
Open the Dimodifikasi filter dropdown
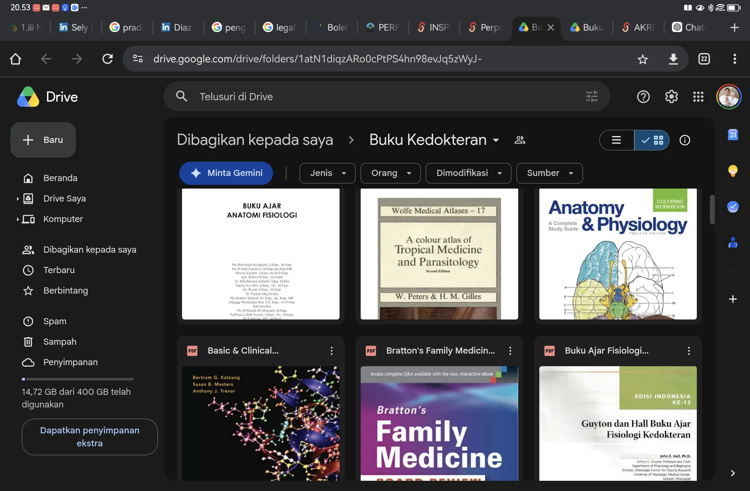468,173
